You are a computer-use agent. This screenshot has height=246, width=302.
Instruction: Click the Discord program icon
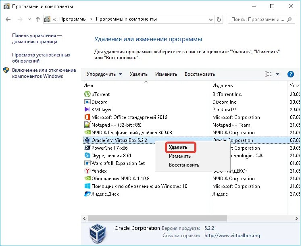coord(87,102)
